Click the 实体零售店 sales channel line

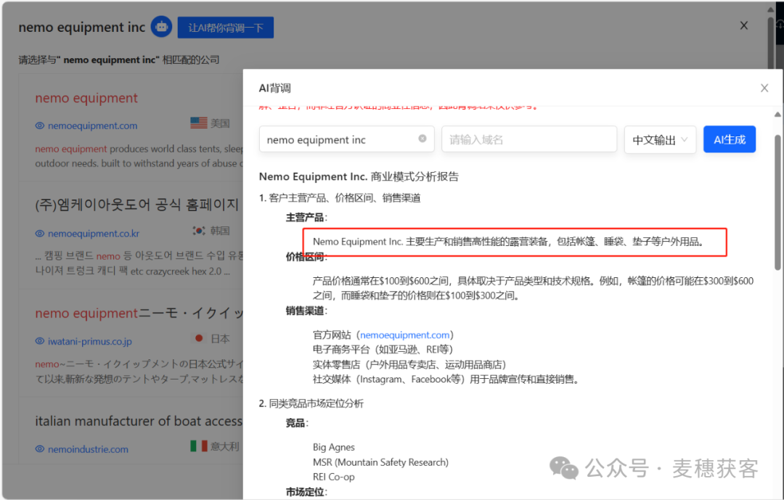409,364
